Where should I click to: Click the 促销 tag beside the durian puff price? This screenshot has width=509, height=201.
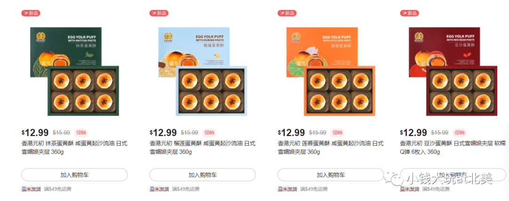click(209, 133)
